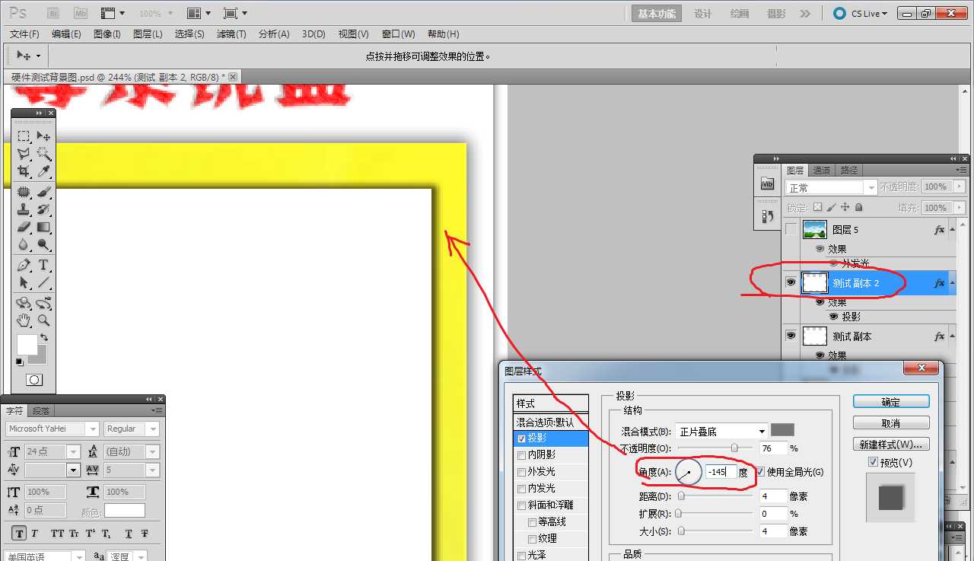Switch to the 通道 tab
The height and width of the screenshot is (561, 974).
822,171
